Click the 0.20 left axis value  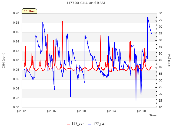pyautogui.click(x=16, y=13)
